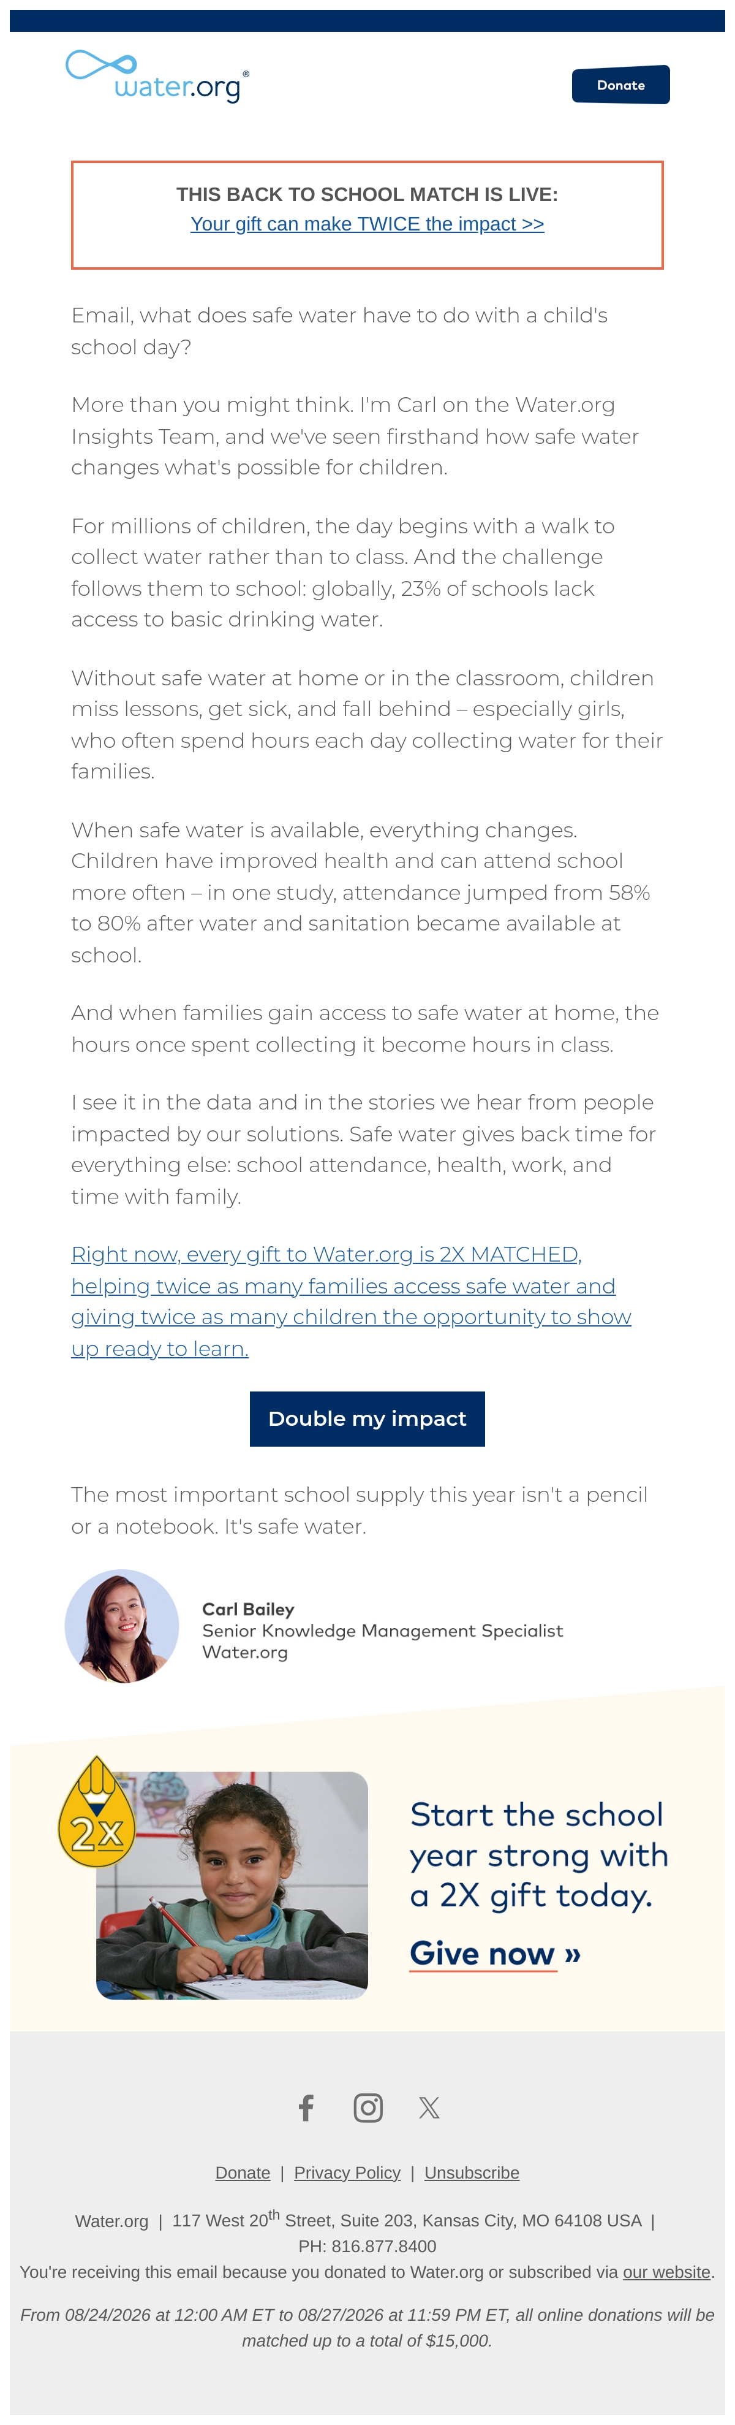Click the Double my impact button
The height and width of the screenshot is (2425, 735).
click(367, 1418)
